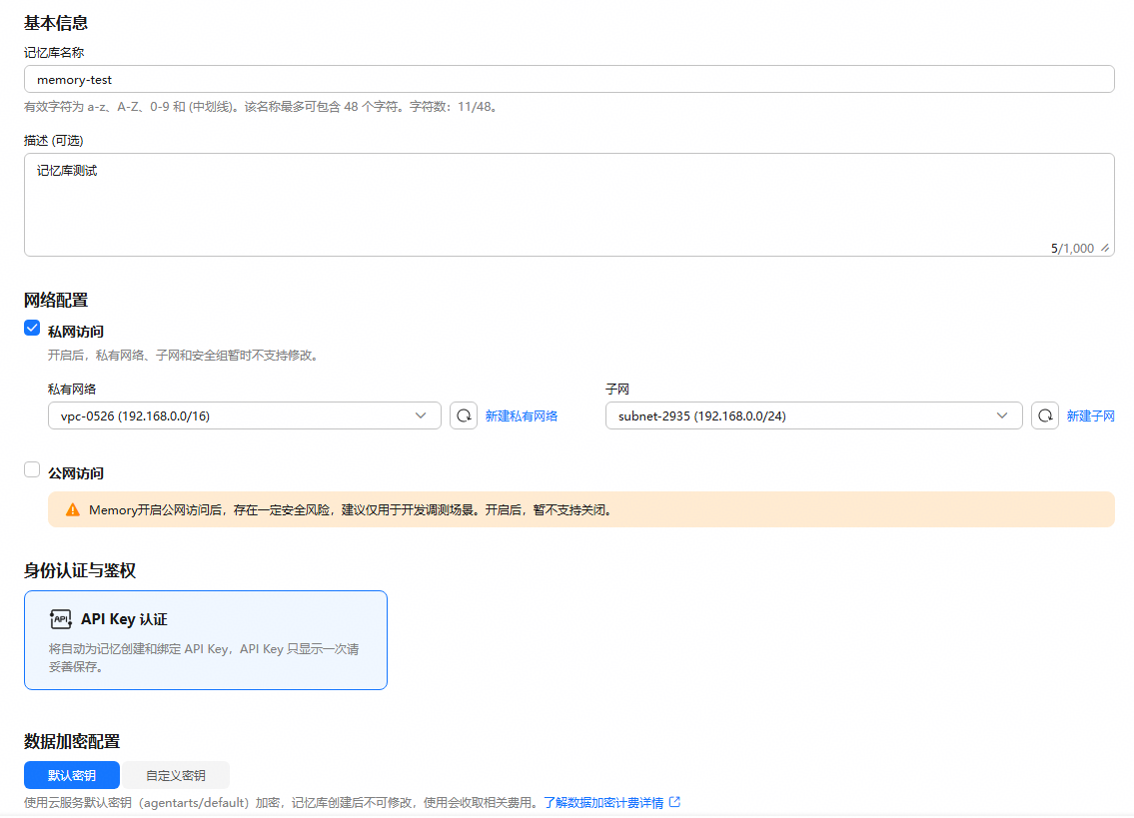The image size is (1134, 818).
Task: Enable the 公网访问 checkbox
Action: click(x=32, y=470)
